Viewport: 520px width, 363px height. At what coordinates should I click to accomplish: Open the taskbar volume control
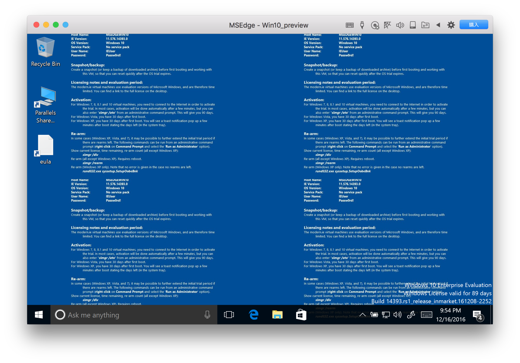click(x=398, y=315)
